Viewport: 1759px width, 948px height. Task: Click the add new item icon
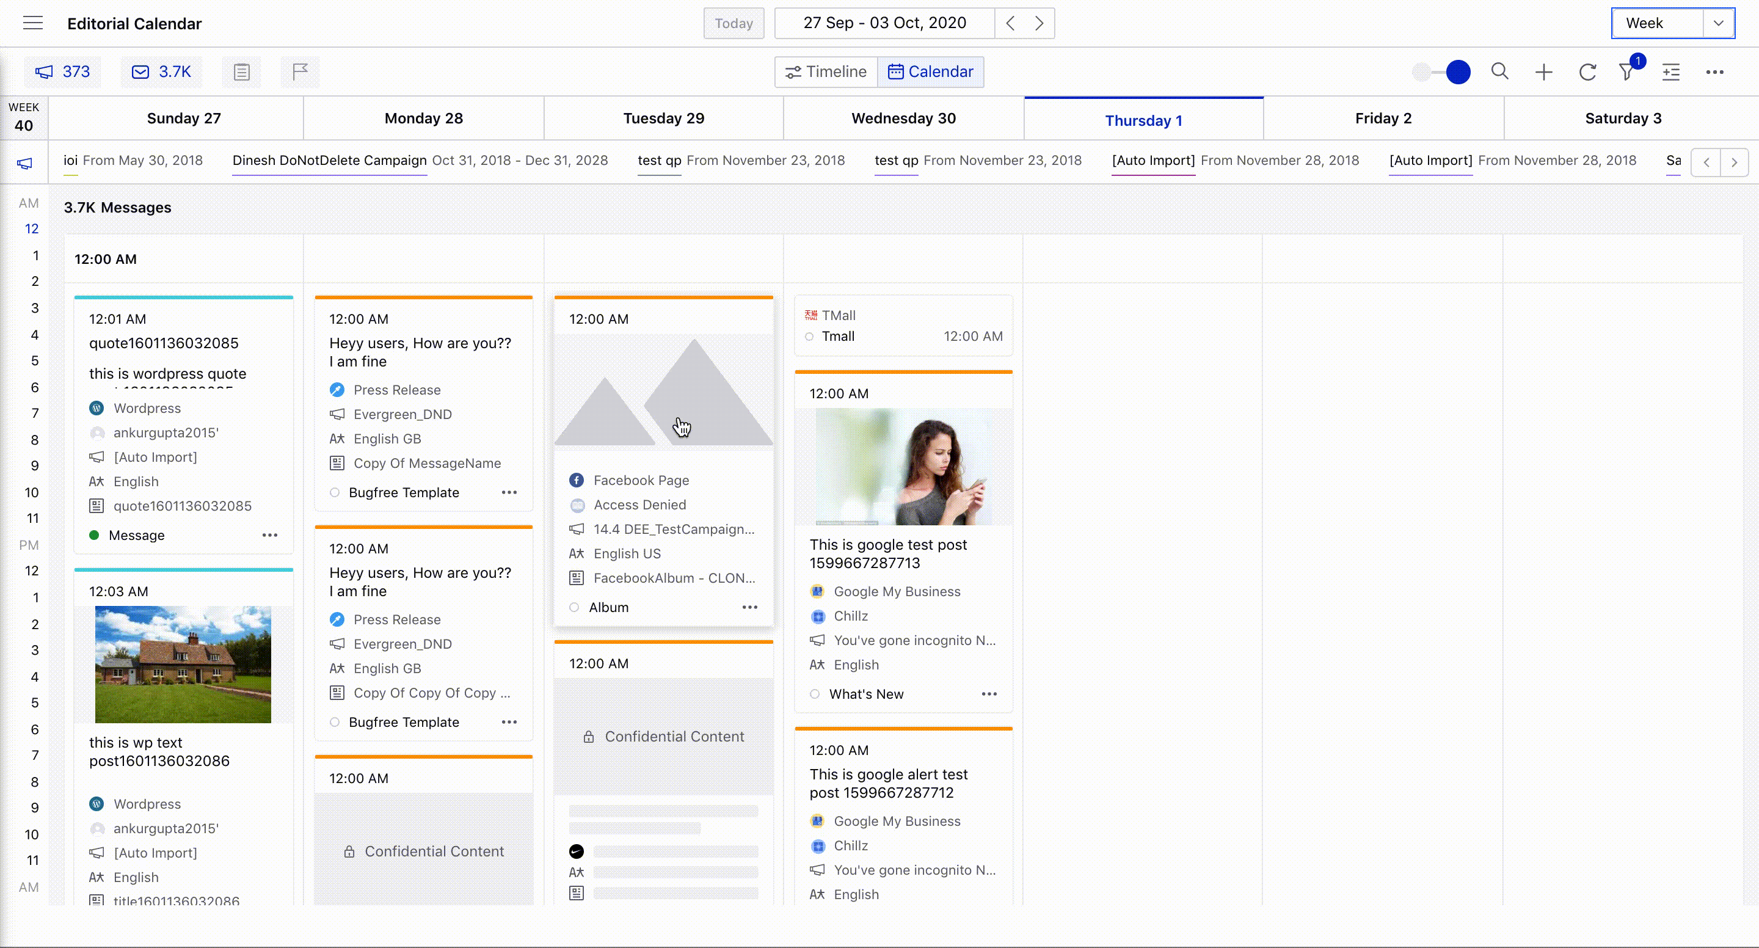point(1543,73)
